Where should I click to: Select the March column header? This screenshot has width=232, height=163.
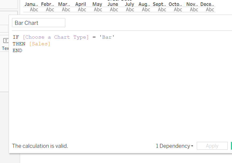point(64,4)
